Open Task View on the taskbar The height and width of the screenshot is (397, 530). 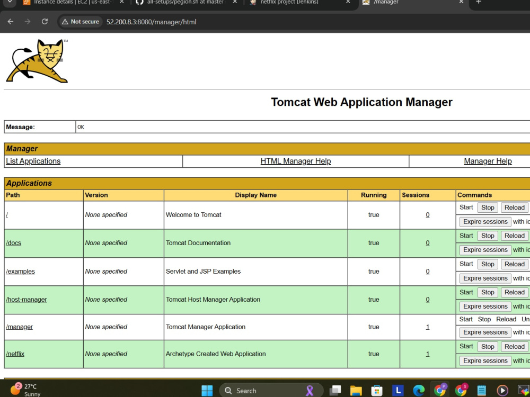(335, 391)
